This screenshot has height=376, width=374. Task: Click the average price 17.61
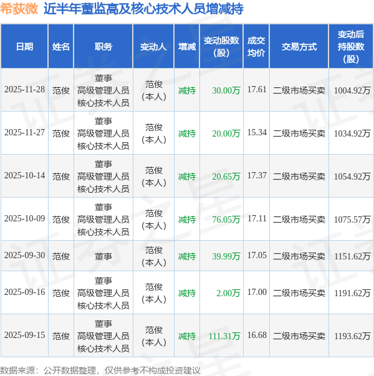point(257,89)
